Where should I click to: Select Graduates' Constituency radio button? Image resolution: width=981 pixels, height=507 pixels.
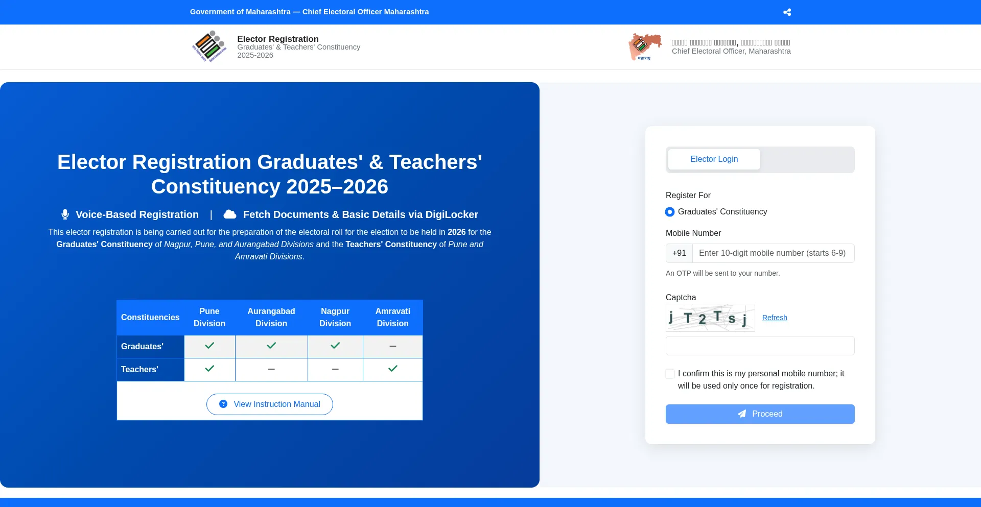point(670,212)
